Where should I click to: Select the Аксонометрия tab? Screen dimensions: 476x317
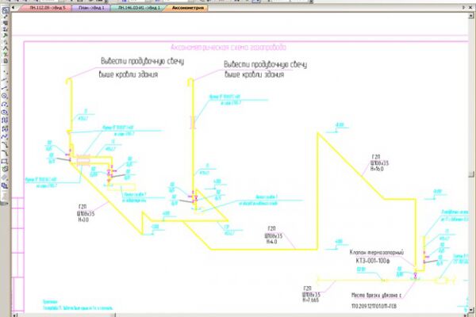(187, 8)
